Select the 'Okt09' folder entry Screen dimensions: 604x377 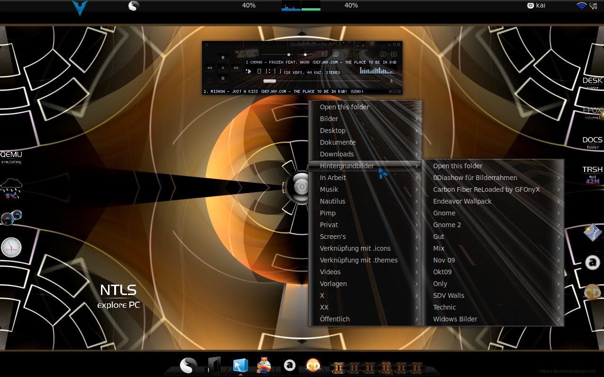(493, 272)
